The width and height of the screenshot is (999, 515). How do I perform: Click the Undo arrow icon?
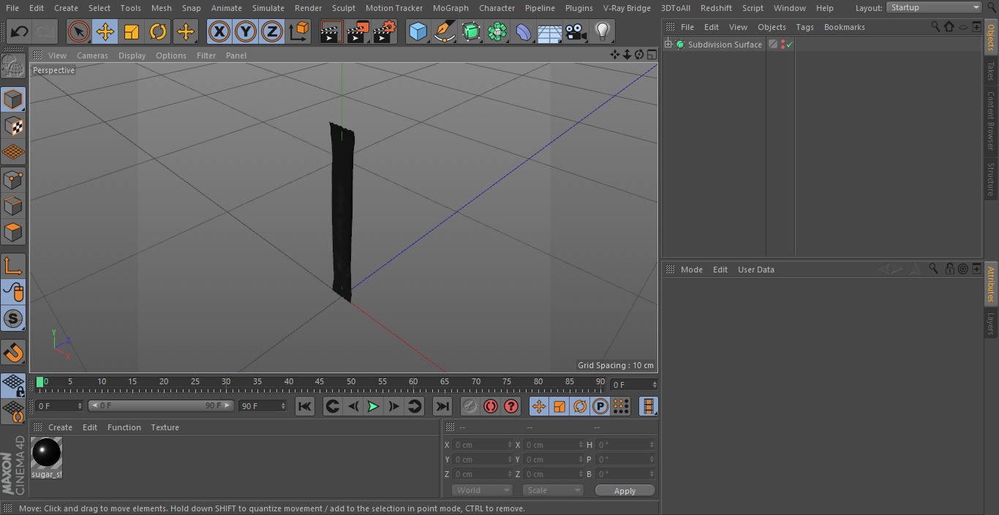point(20,31)
